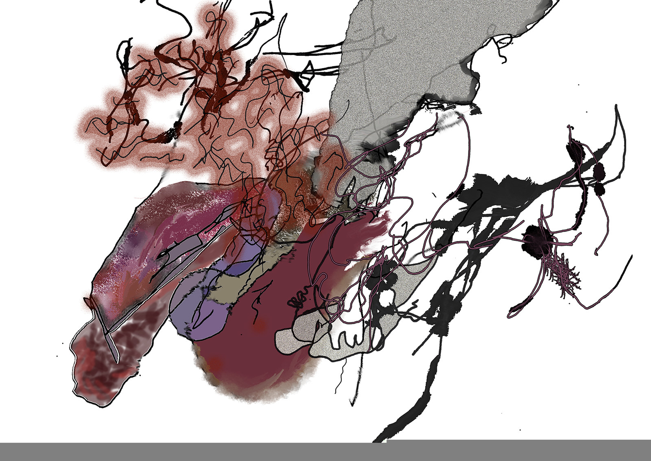Click the pink cross-hatched scribble cluster
651x461 pixels.
click(564, 273)
